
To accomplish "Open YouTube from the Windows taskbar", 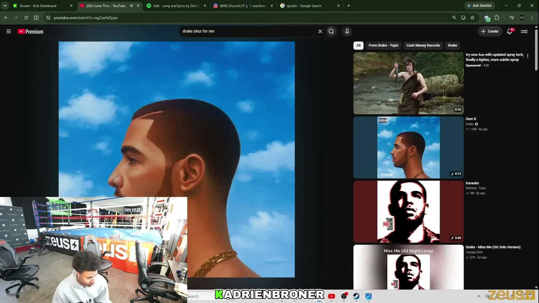I will tap(331, 296).
